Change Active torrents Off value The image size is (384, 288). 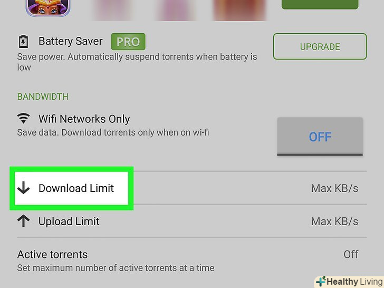click(x=351, y=254)
